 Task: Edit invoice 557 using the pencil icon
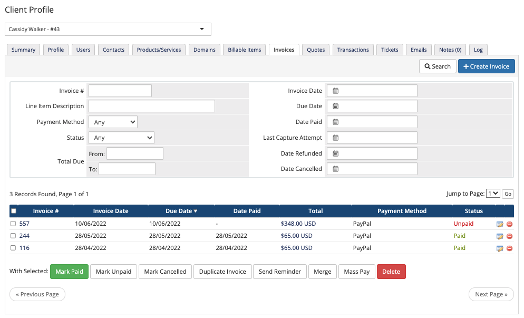(x=499, y=224)
